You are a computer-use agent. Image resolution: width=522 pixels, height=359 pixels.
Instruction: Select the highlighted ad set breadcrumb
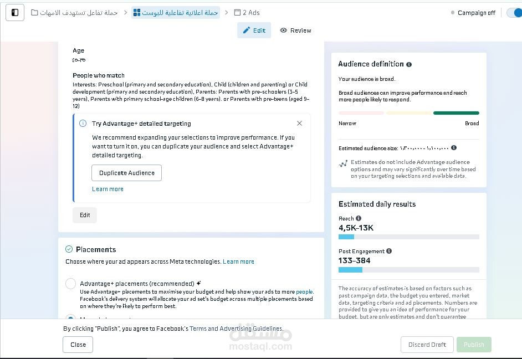176,13
